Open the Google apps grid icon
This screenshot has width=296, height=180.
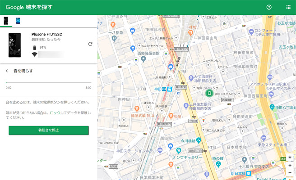pyautogui.click(x=288, y=7)
